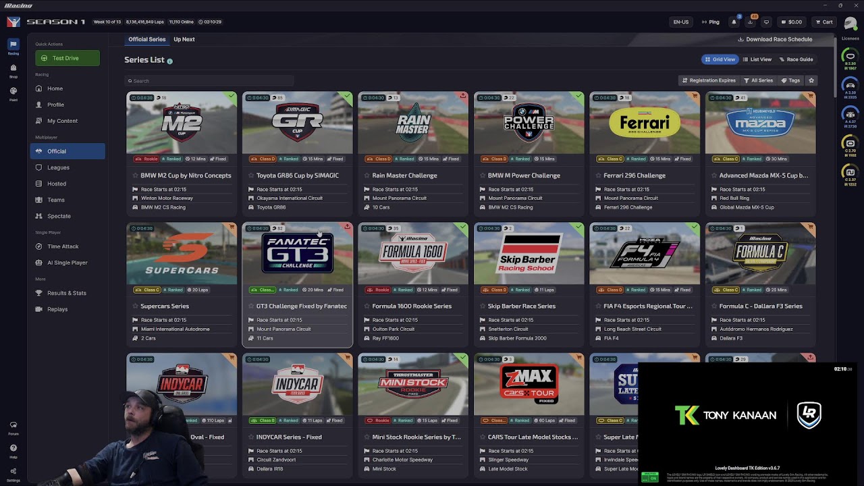Viewport: 864px width, 486px height.
Task: Switch to List View
Action: point(757,59)
